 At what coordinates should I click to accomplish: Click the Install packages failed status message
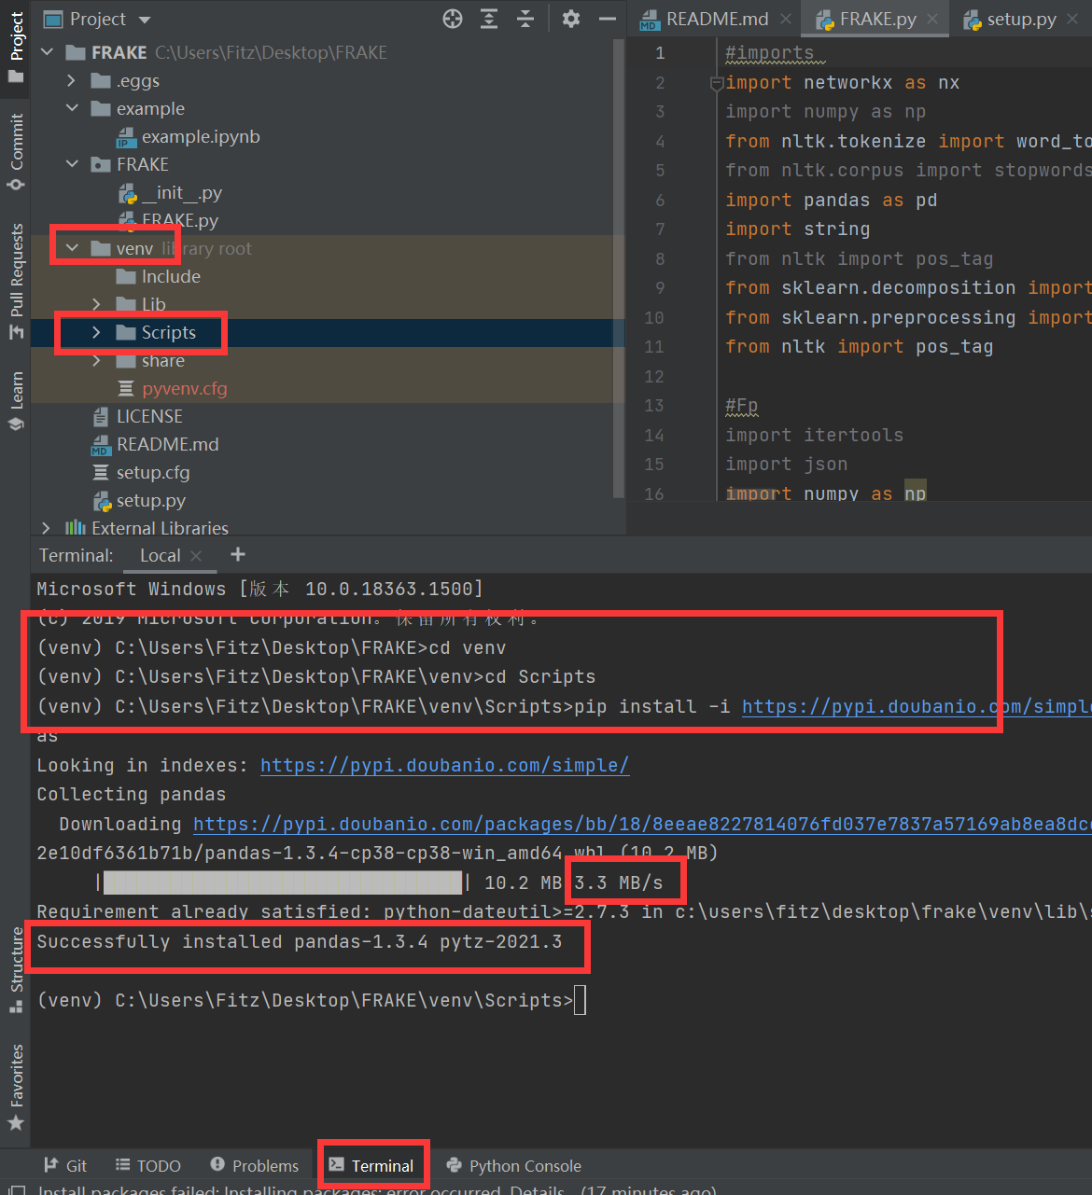377,1190
